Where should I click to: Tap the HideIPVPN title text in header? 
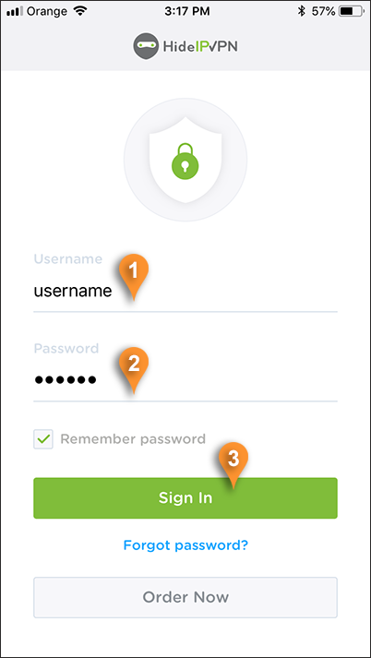pos(200,46)
